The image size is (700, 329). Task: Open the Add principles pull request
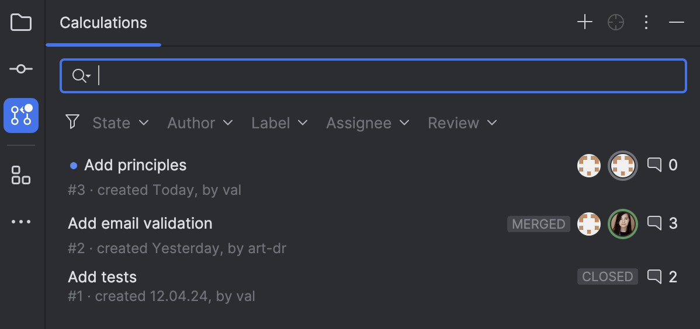[136, 166]
